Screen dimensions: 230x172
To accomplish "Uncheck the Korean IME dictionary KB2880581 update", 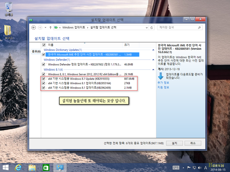I will (x=43, y=54).
